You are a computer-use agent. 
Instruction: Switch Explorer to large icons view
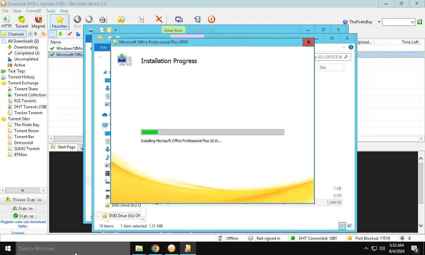(x=350, y=226)
